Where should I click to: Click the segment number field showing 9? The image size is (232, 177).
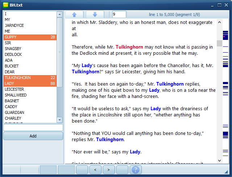tap(119, 15)
